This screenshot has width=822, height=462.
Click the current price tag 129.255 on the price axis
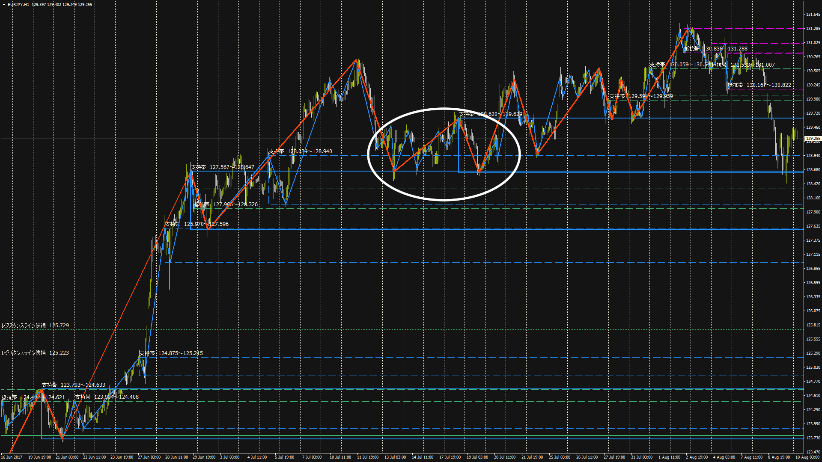[813, 139]
